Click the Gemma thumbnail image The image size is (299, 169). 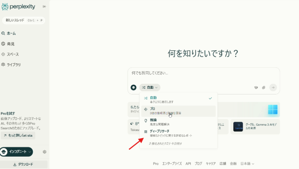click(x=238, y=127)
